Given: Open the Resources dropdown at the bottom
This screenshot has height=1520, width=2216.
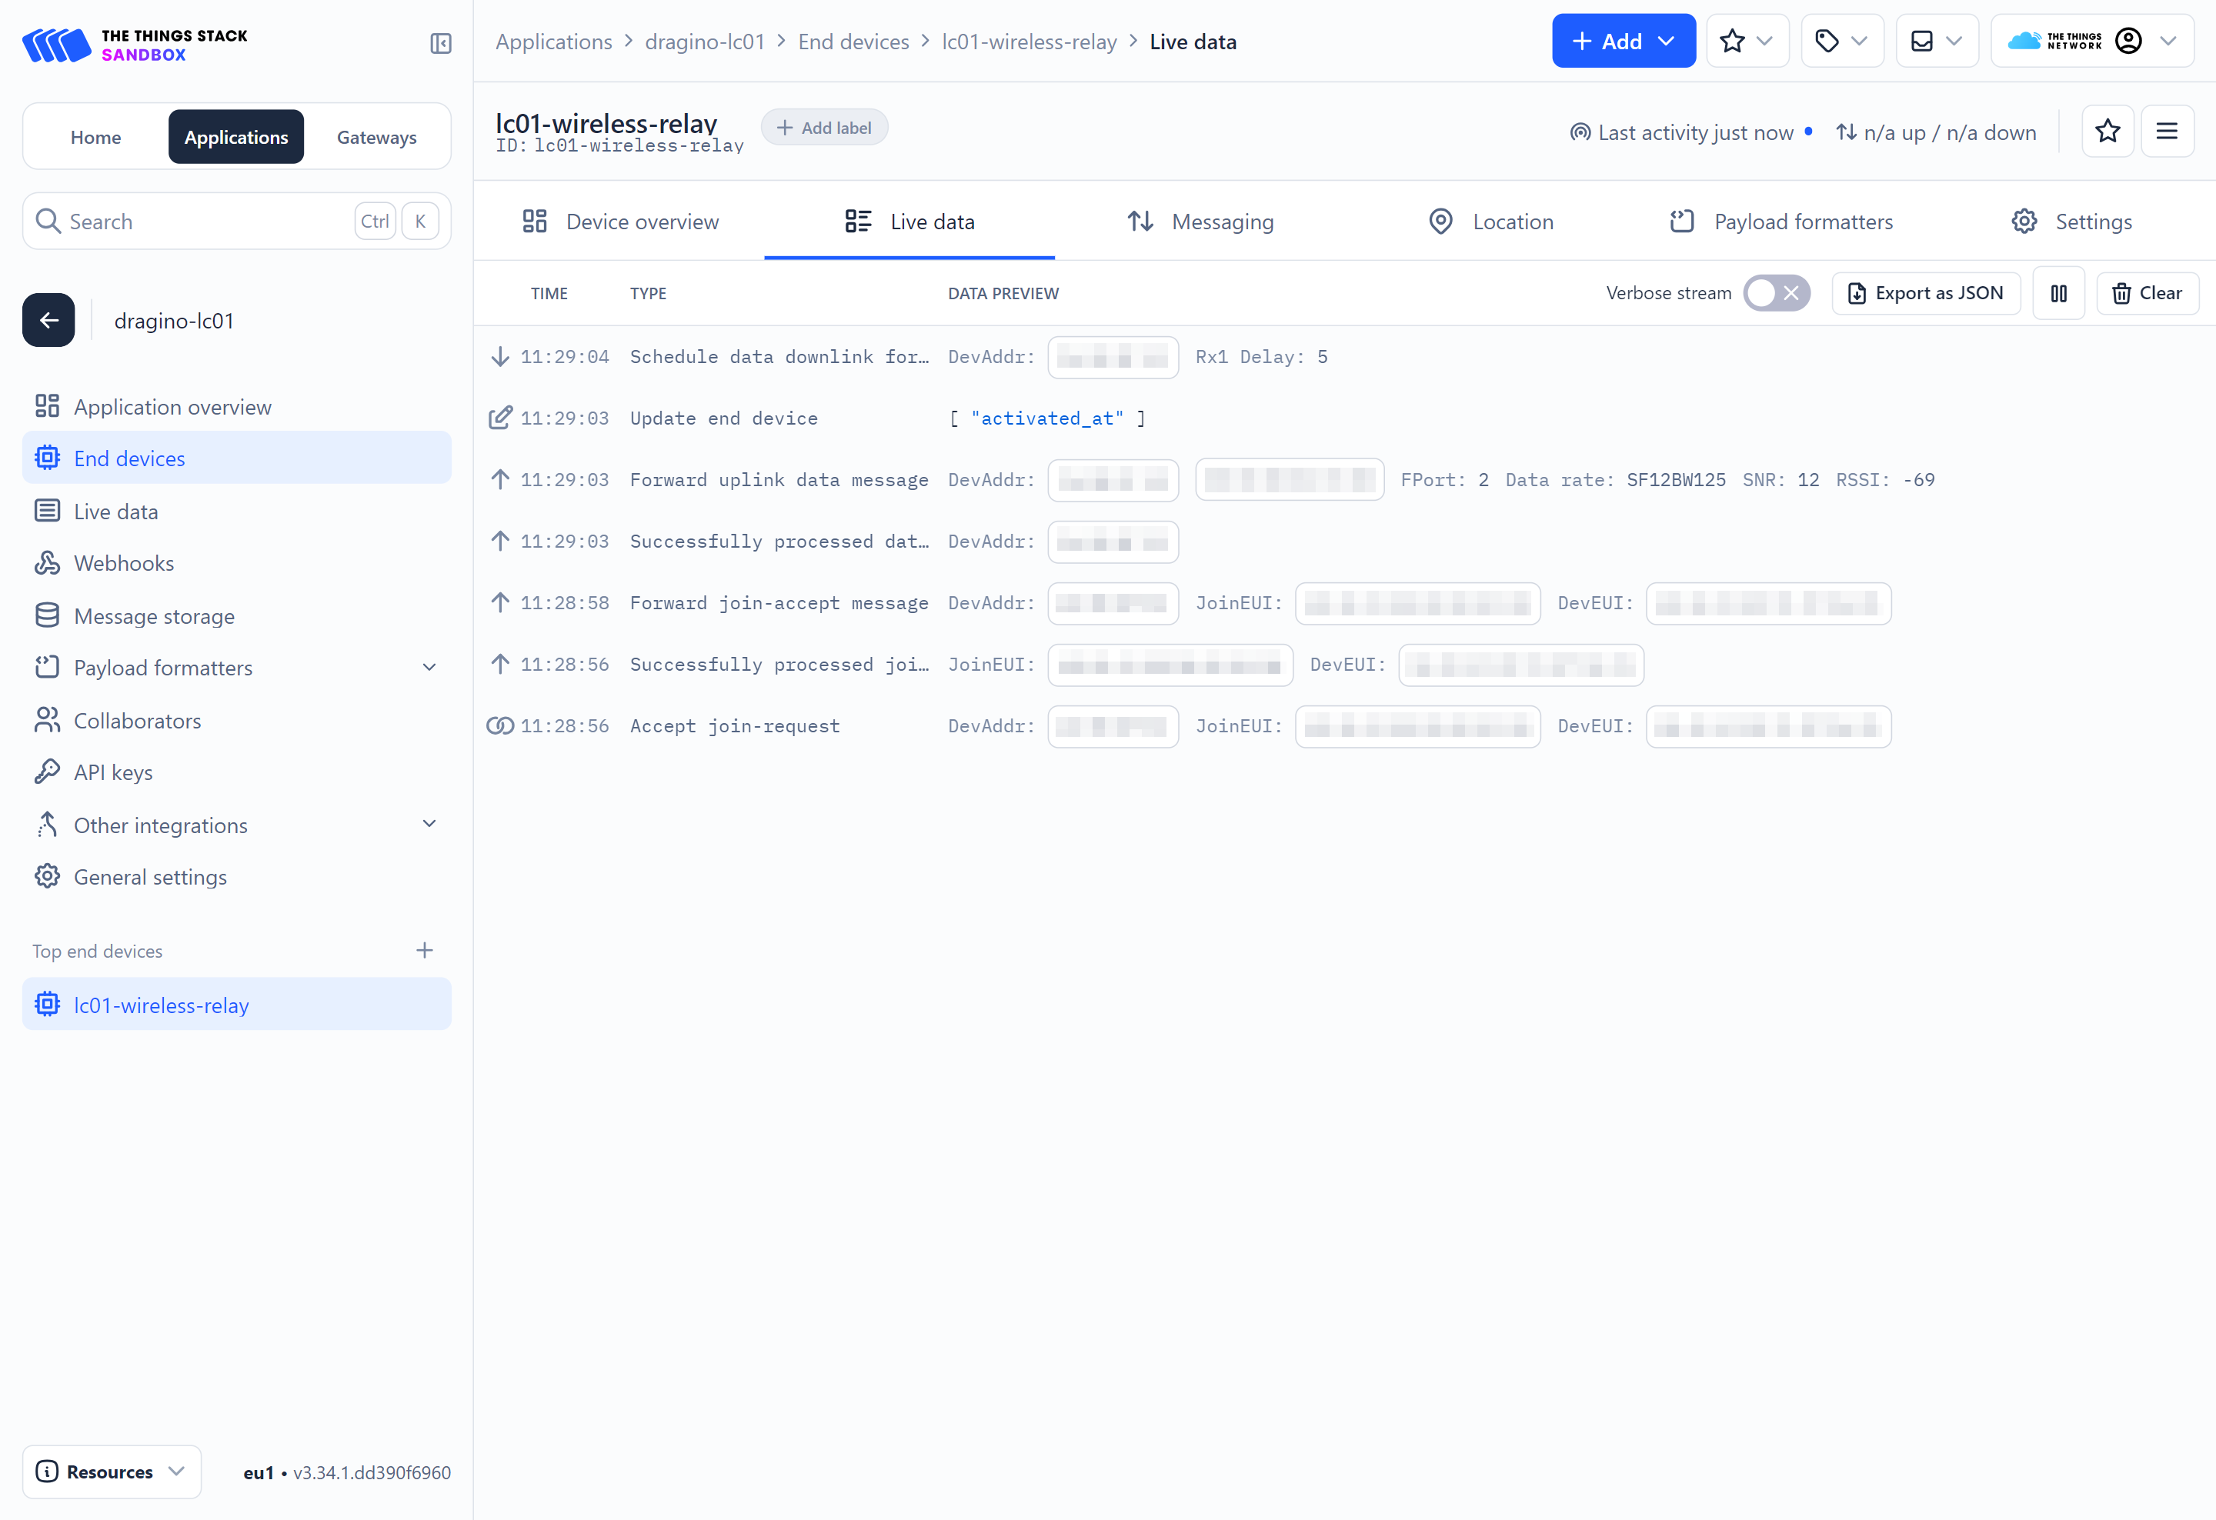Looking at the screenshot, I should 112,1471.
